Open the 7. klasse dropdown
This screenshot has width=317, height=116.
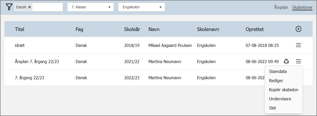click(91, 7)
